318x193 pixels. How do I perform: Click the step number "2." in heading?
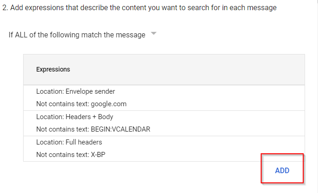(x=4, y=9)
